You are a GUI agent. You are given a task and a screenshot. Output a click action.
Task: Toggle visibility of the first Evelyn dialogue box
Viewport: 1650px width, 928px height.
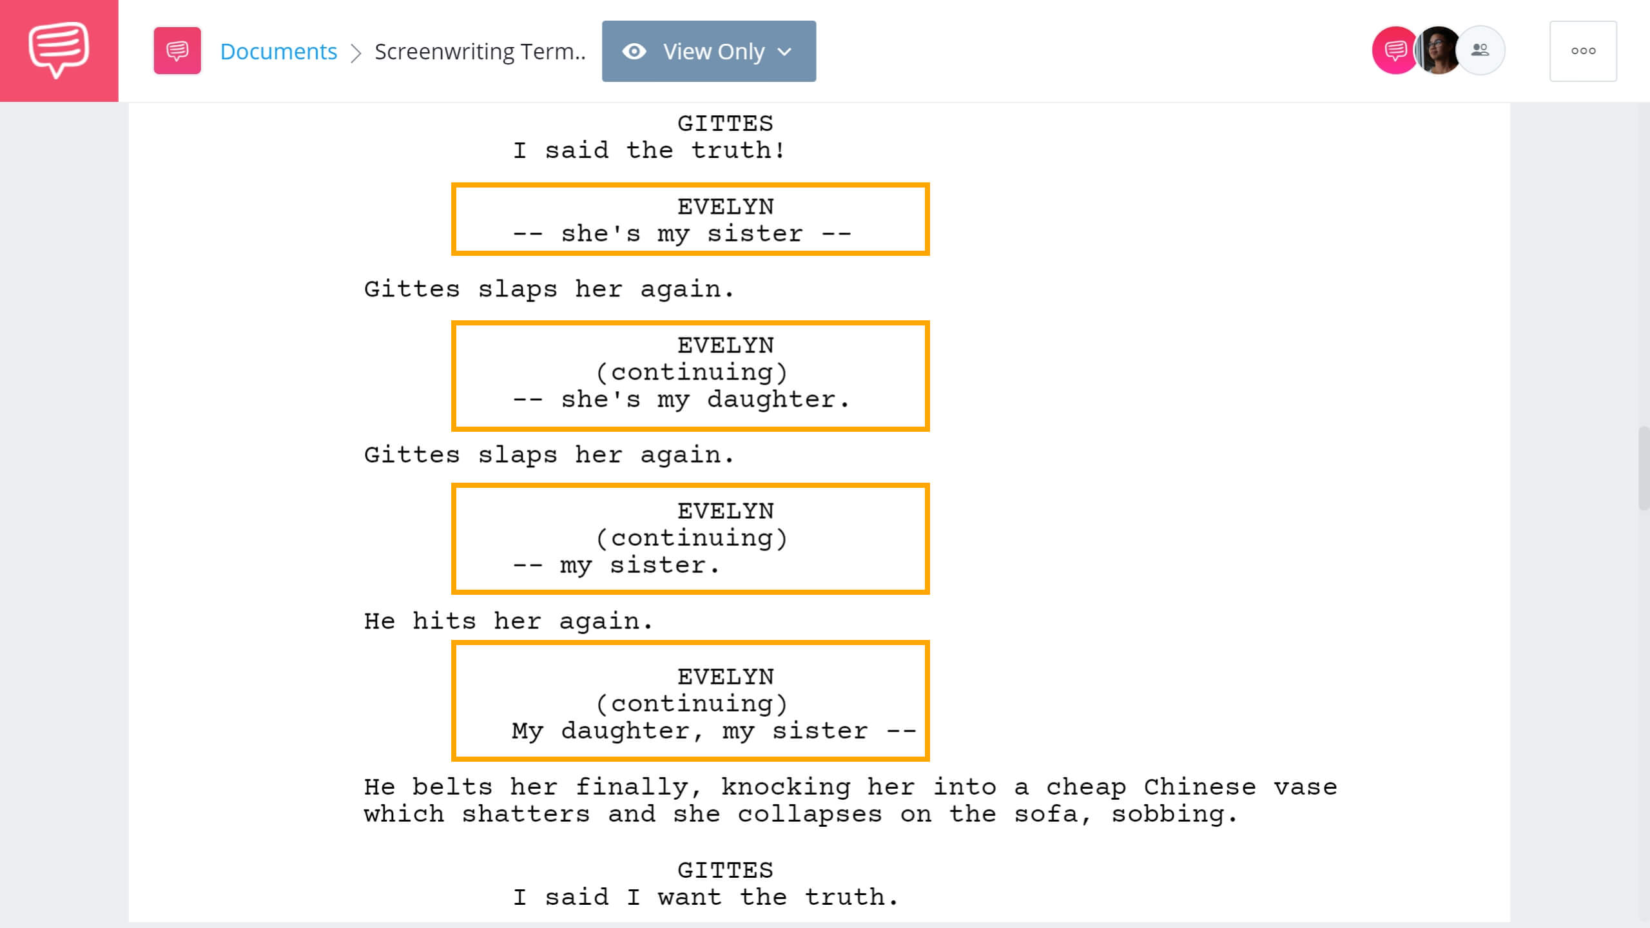tap(692, 218)
